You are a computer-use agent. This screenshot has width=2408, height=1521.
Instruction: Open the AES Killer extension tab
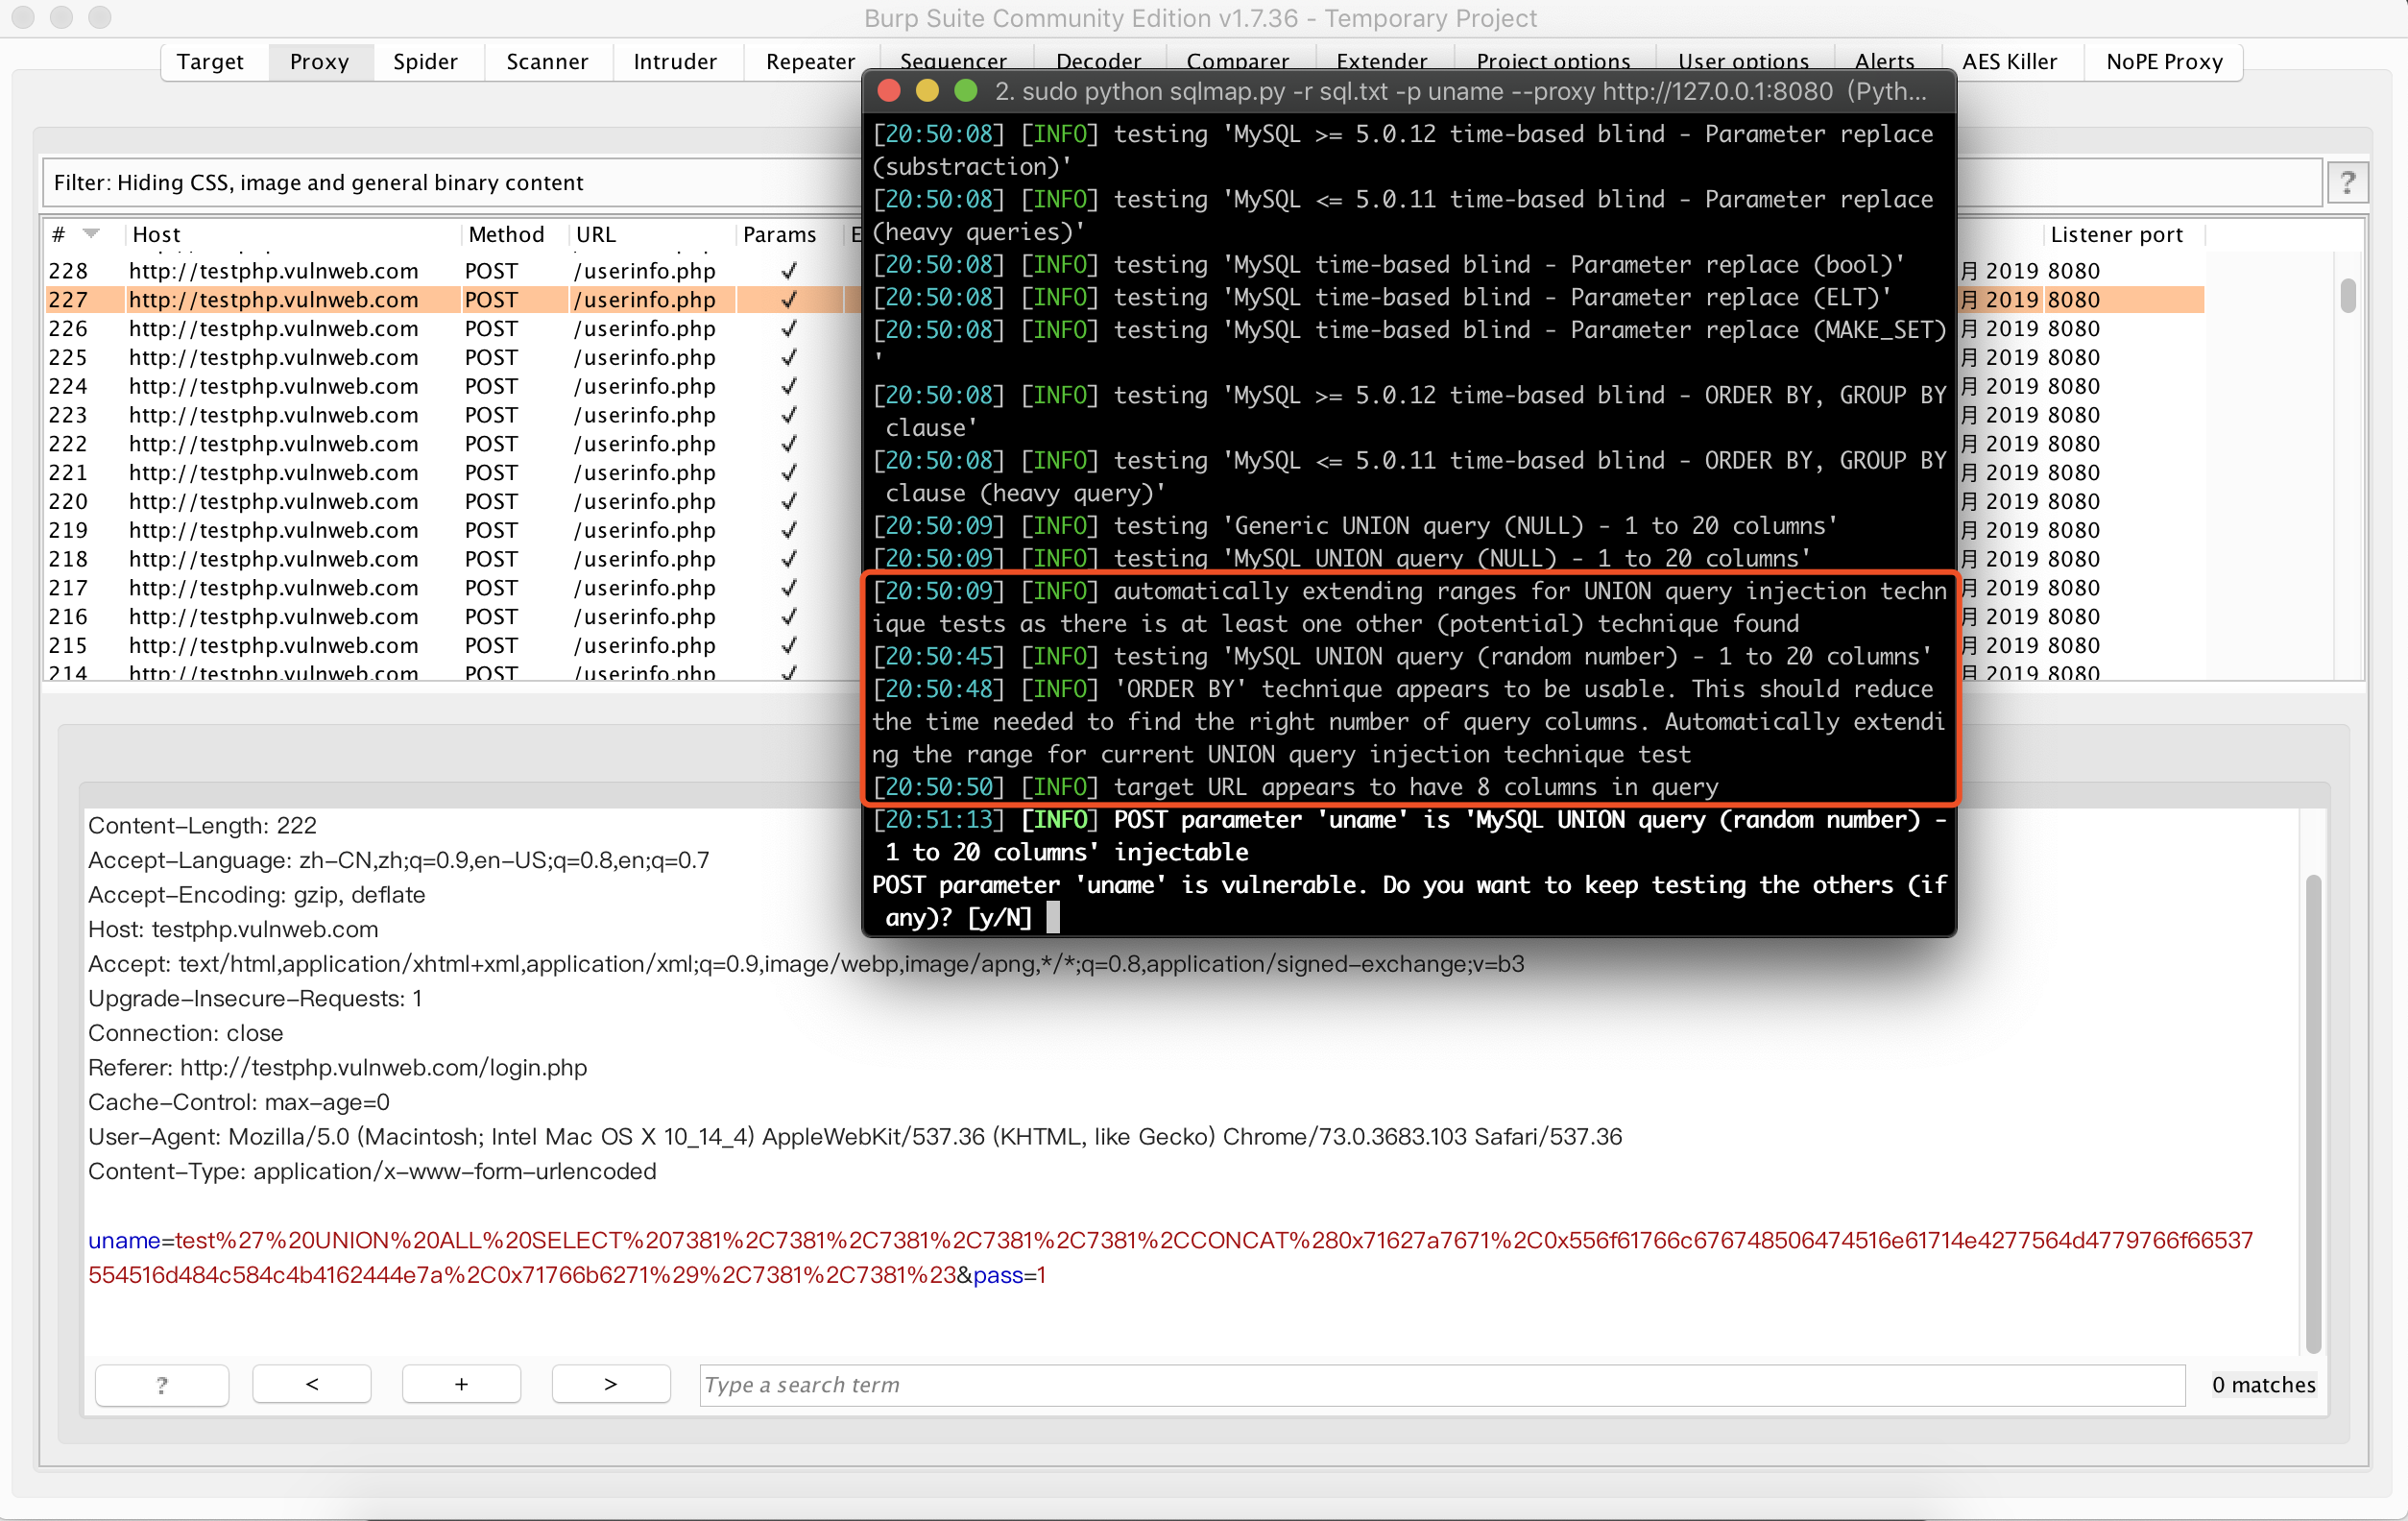click(2009, 62)
